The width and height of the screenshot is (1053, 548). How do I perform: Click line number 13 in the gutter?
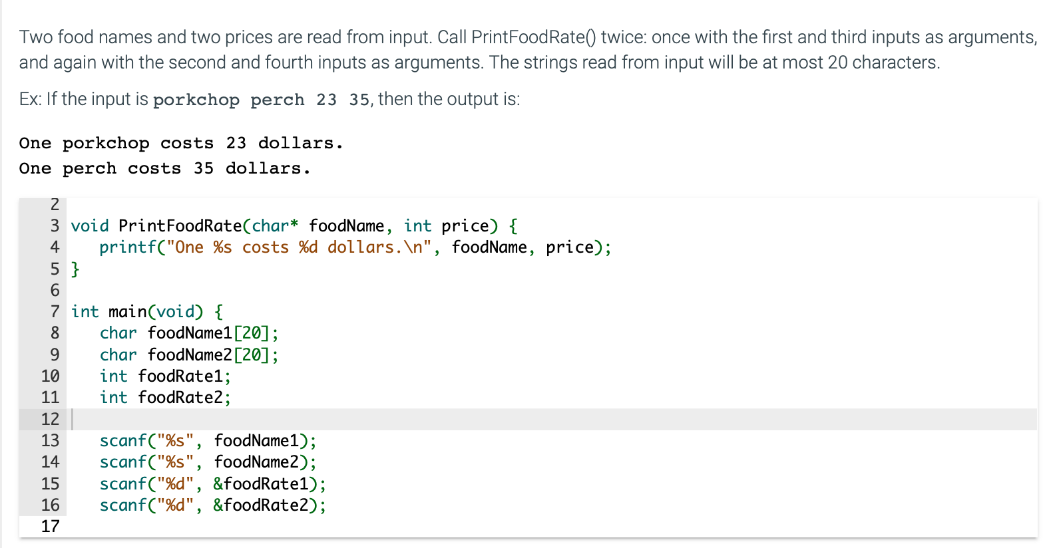click(x=50, y=441)
